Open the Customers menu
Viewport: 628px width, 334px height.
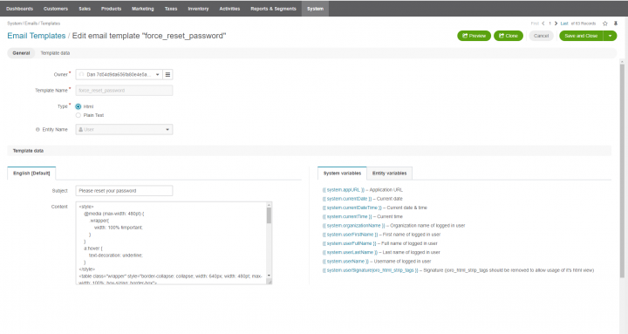pos(56,9)
